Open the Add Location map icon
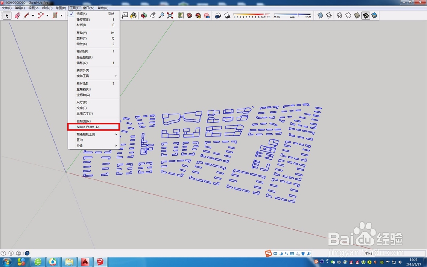 181,15
